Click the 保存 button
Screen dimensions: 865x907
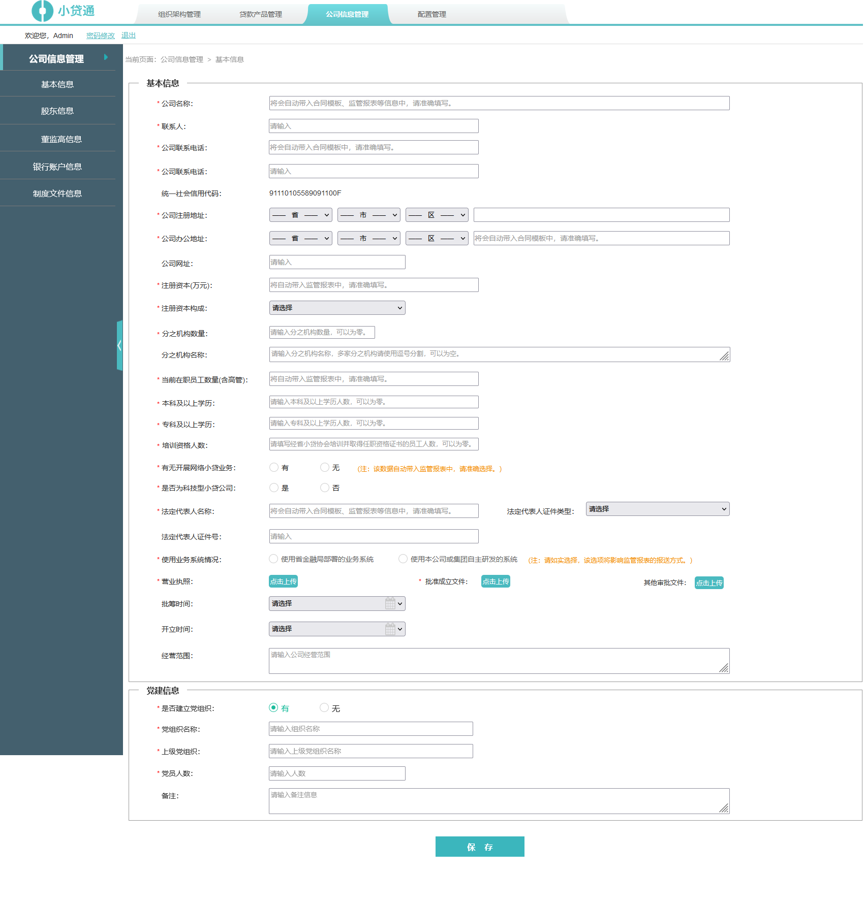coord(480,847)
